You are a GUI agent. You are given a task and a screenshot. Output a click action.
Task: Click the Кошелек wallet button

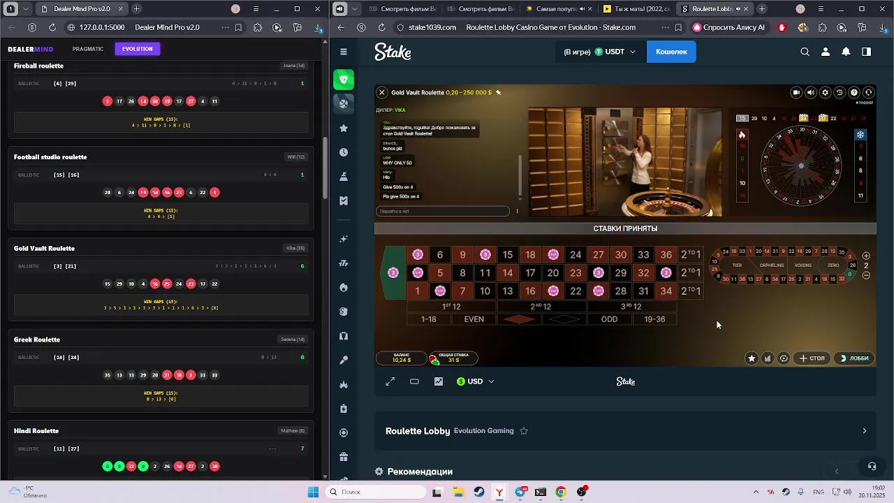[671, 52]
